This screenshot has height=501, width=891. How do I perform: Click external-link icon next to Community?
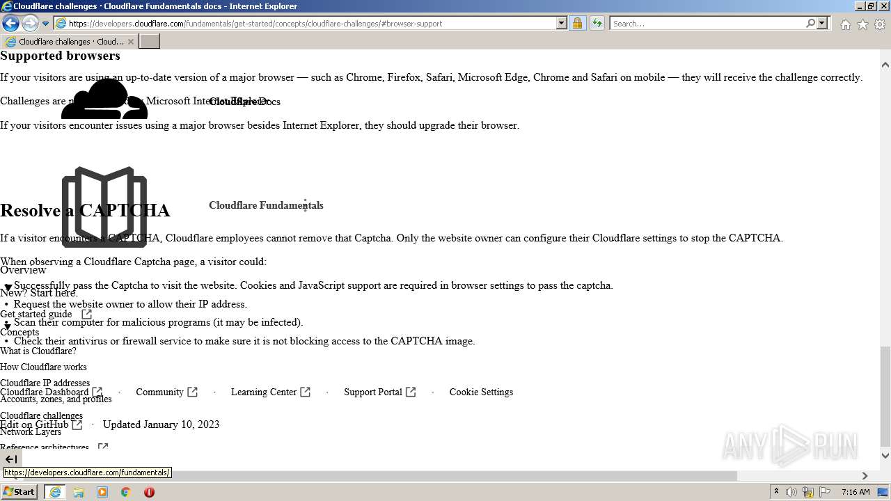click(x=193, y=392)
